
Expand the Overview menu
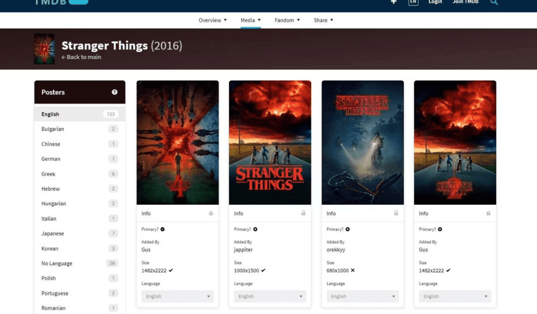point(212,20)
